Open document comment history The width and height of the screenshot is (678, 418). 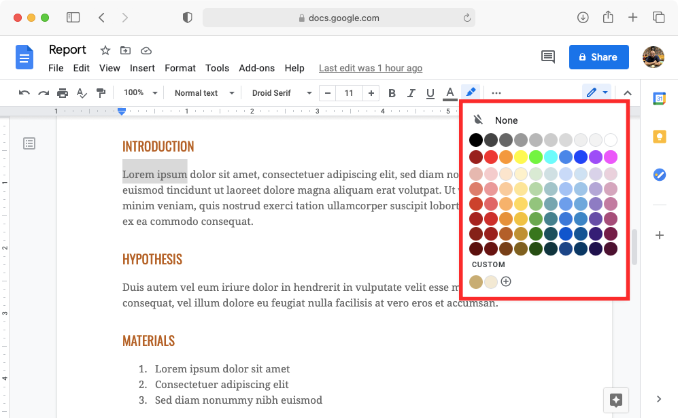[x=548, y=57]
